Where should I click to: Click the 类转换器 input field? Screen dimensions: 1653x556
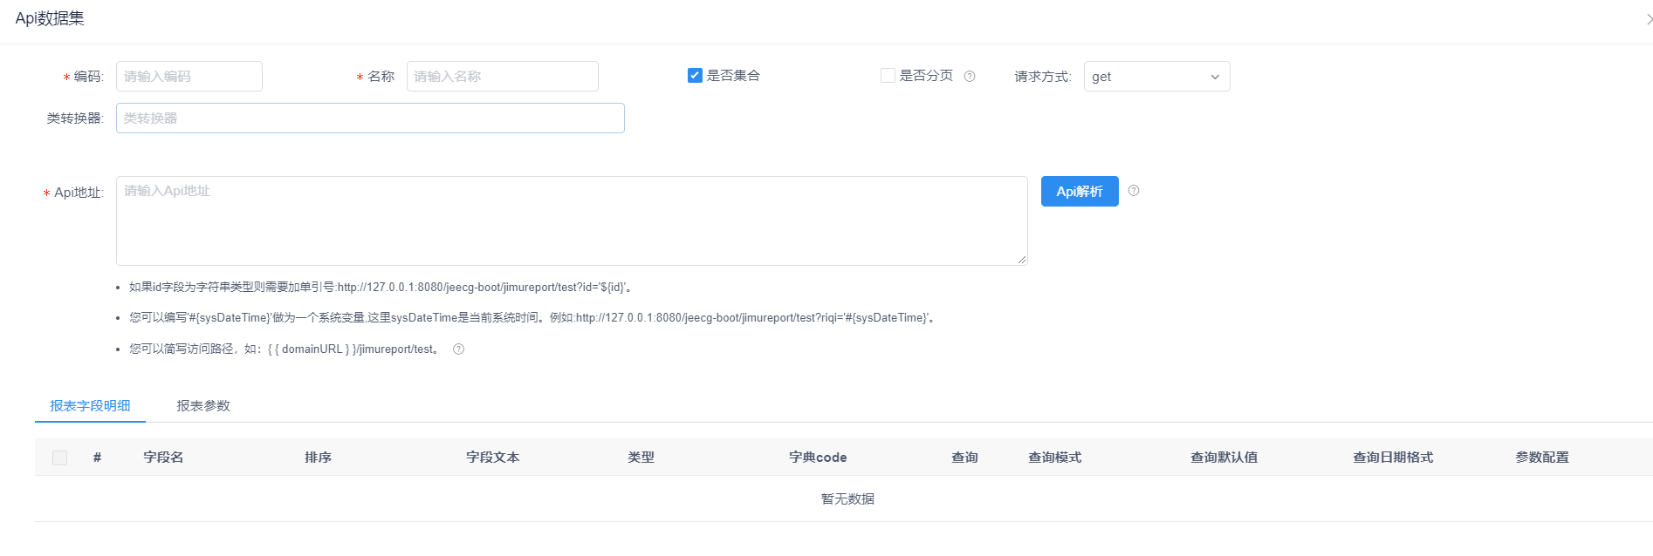(370, 118)
